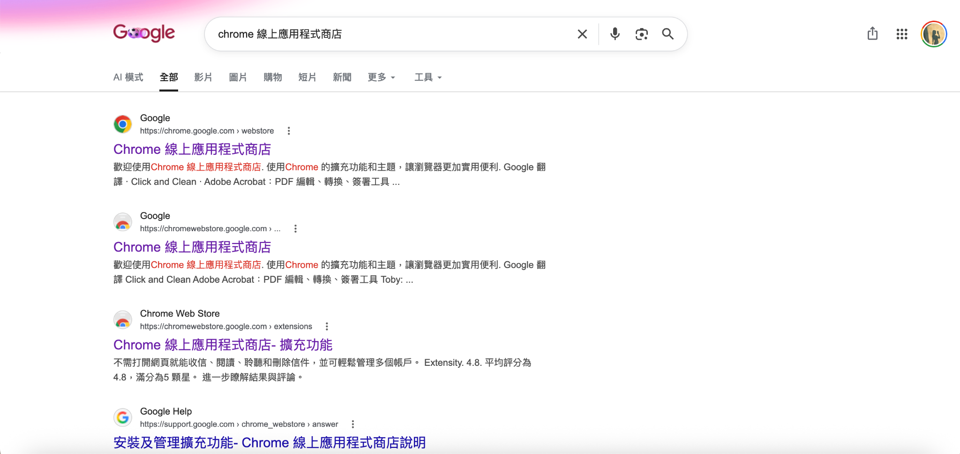Open the Google apps grid

(x=902, y=34)
